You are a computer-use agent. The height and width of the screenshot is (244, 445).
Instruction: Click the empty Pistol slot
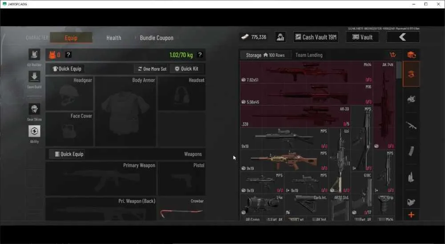(182, 179)
